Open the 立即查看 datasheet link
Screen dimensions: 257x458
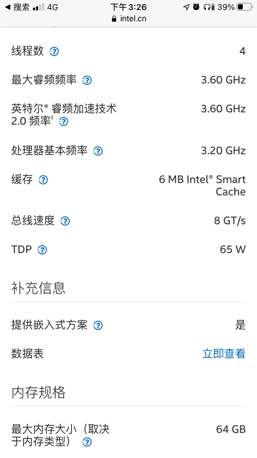click(224, 354)
